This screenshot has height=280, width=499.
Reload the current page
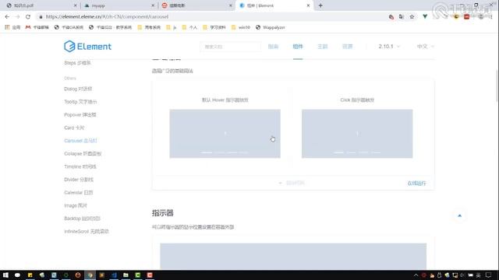pos(28,16)
